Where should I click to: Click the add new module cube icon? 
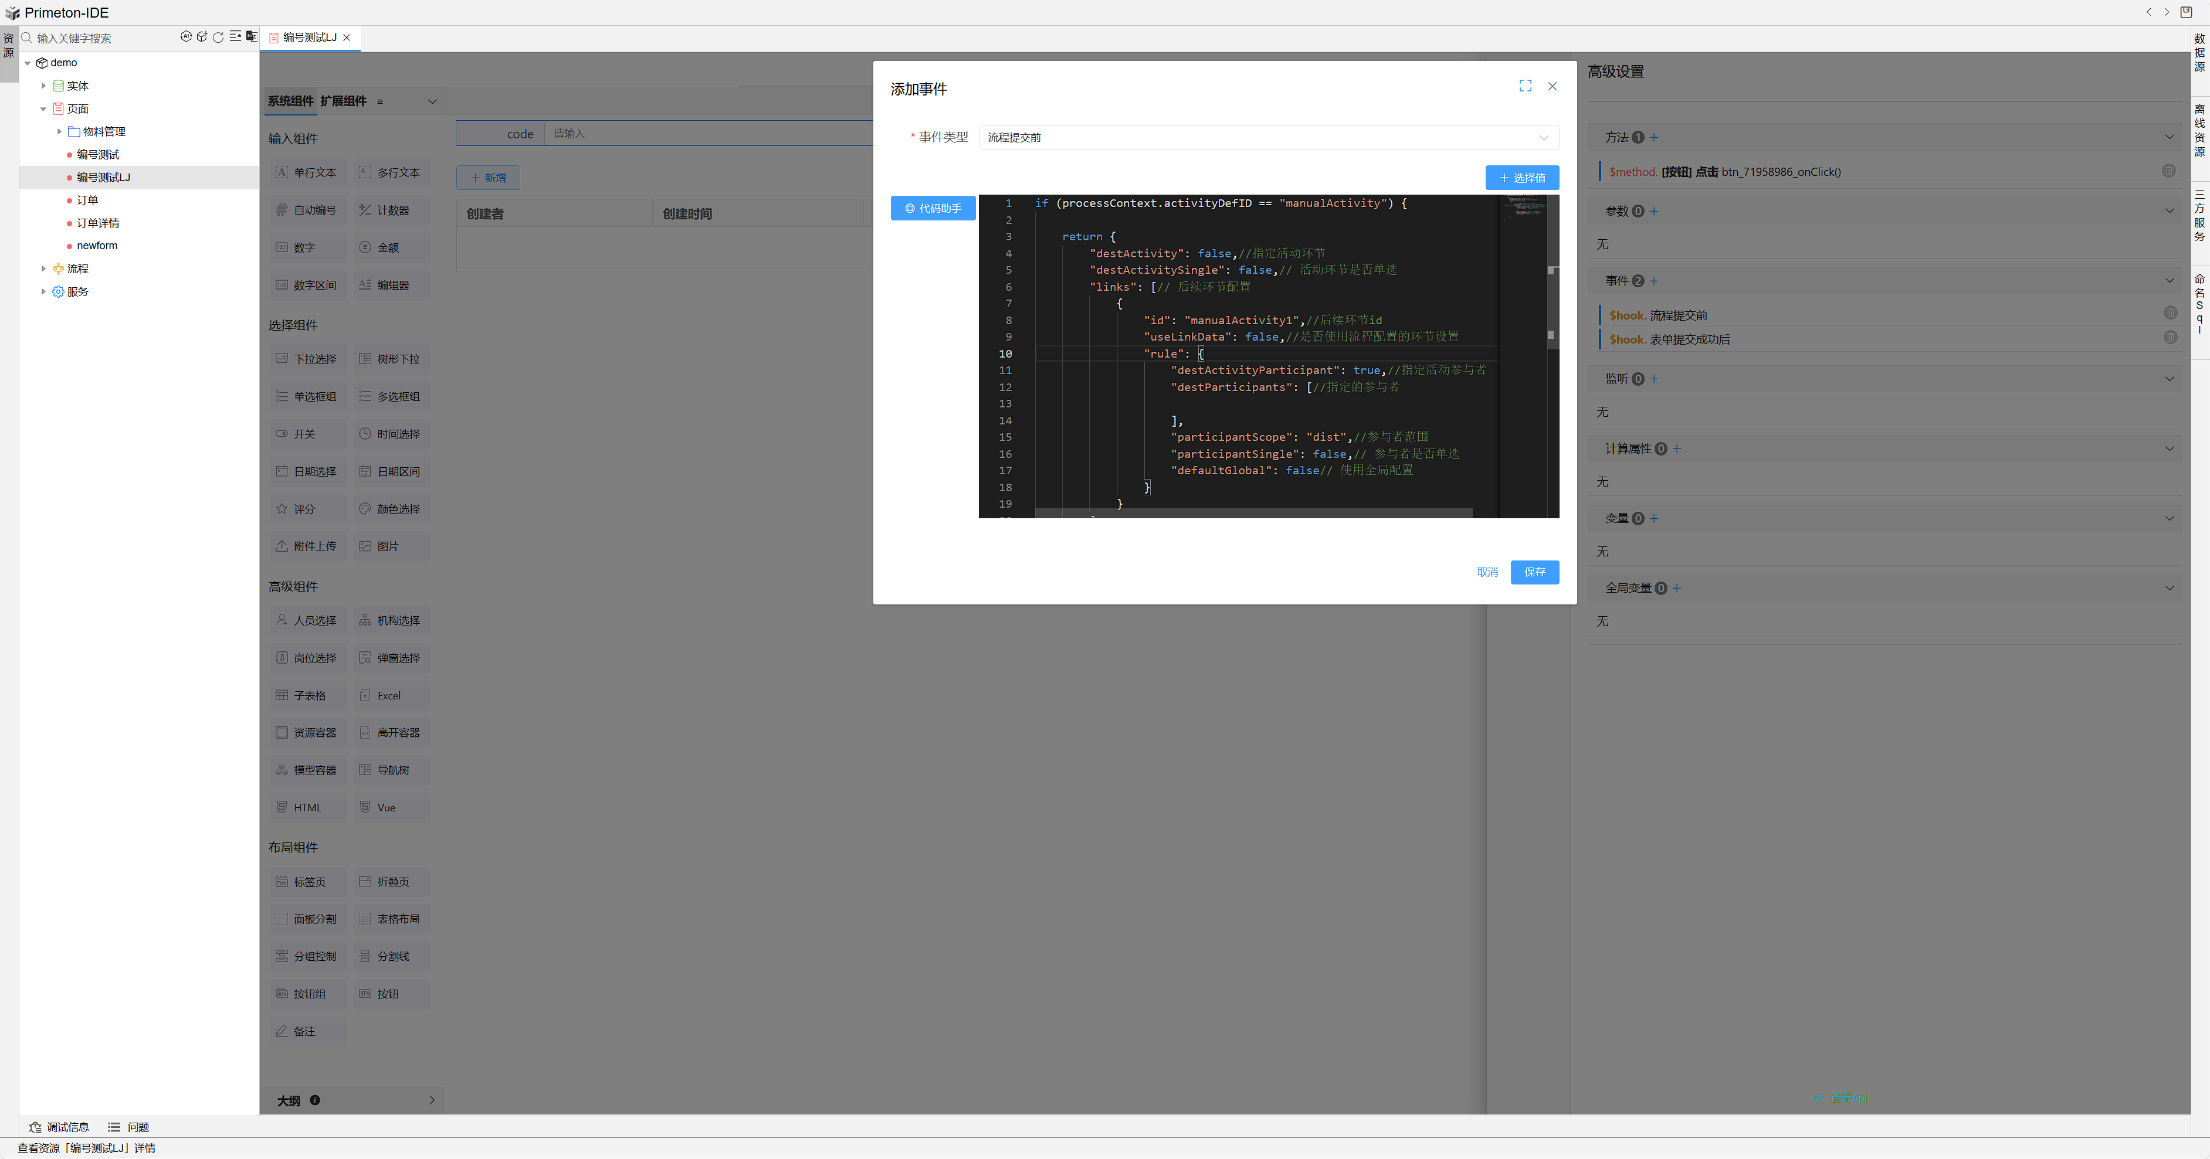click(202, 37)
